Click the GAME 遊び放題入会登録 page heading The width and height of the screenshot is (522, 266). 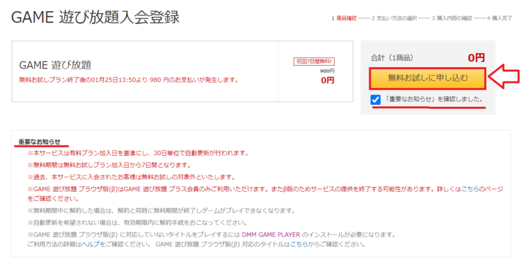tap(95, 18)
